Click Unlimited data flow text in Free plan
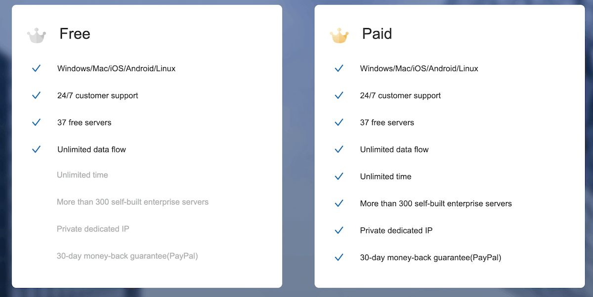The image size is (593, 297). (91, 149)
